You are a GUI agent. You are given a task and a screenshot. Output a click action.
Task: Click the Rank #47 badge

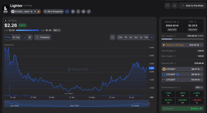[x=193, y=30]
